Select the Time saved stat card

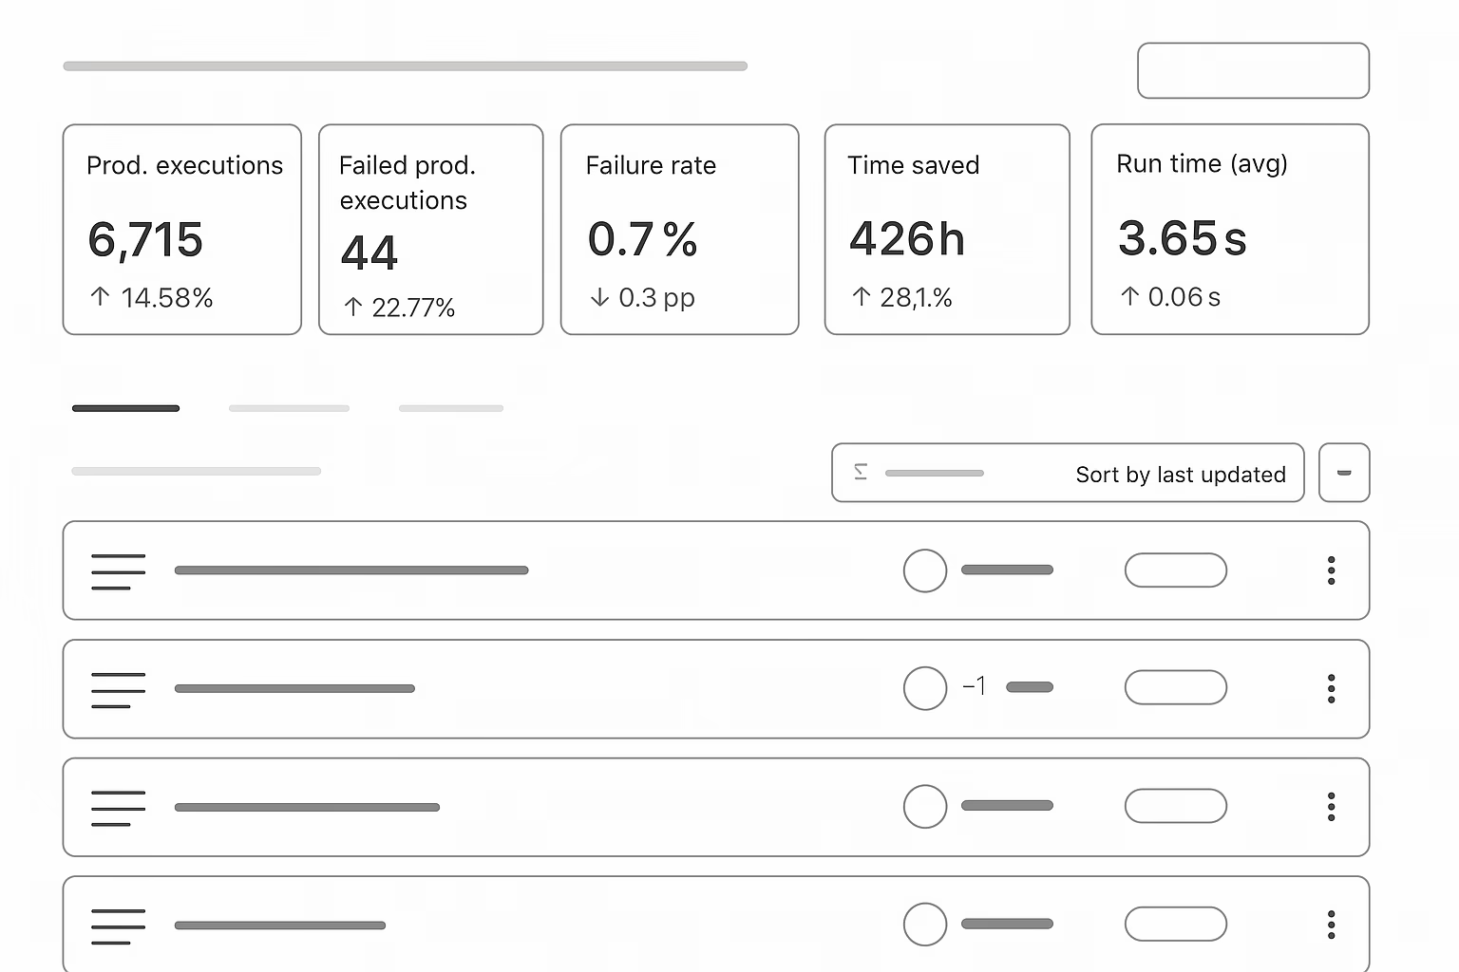[x=947, y=230]
